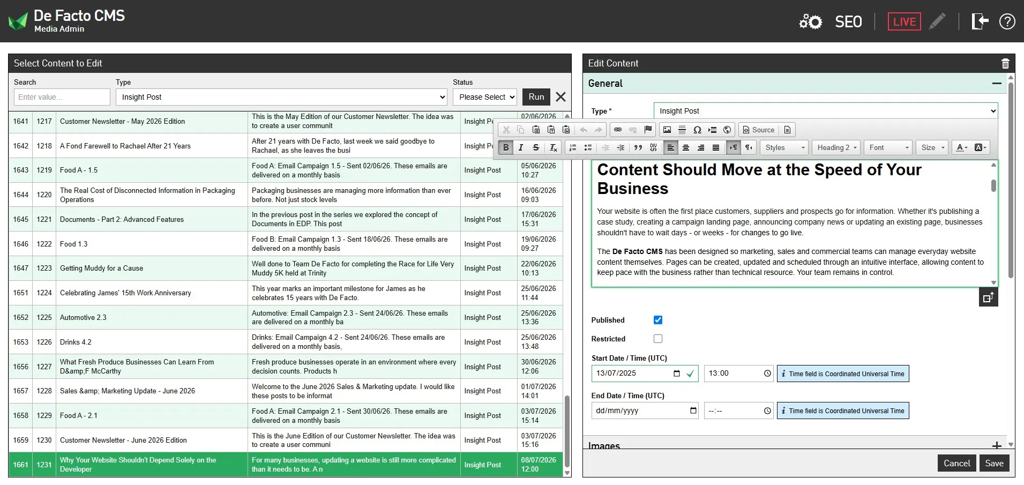Insert a bulleted list

(588, 148)
